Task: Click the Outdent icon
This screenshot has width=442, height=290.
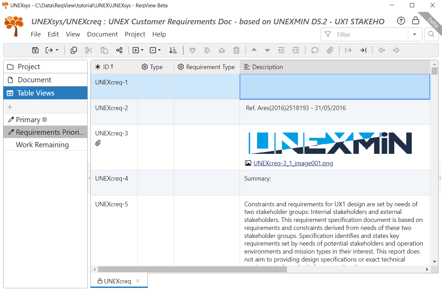Action: [x=281, y=50]
